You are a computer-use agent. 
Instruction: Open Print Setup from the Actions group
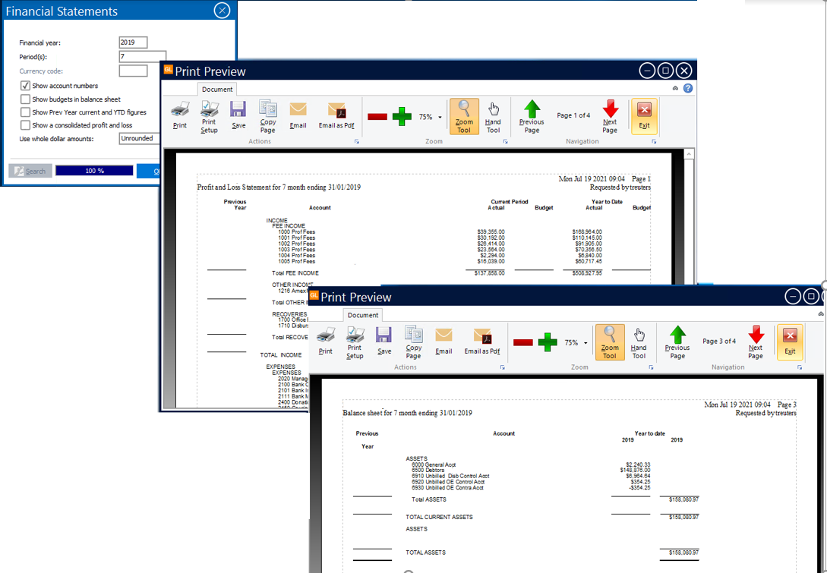tap(209, 116)
